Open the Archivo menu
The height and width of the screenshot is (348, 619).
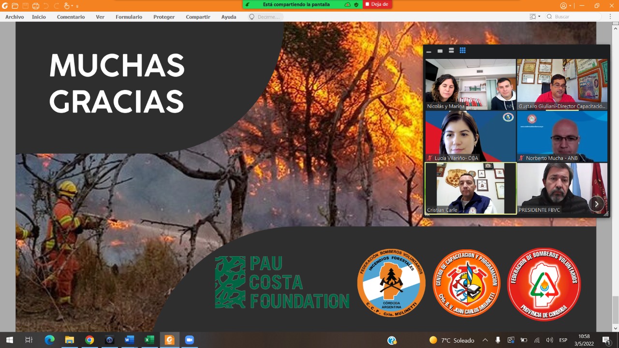click(15, 17)
